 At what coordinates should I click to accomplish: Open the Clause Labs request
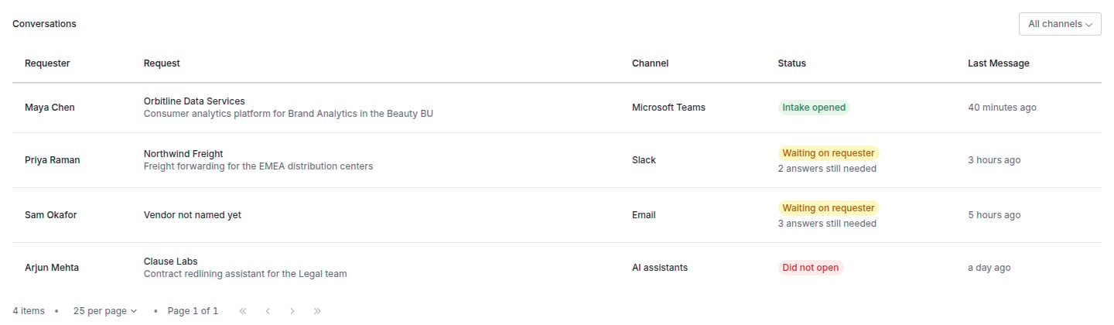pos(170,262)
